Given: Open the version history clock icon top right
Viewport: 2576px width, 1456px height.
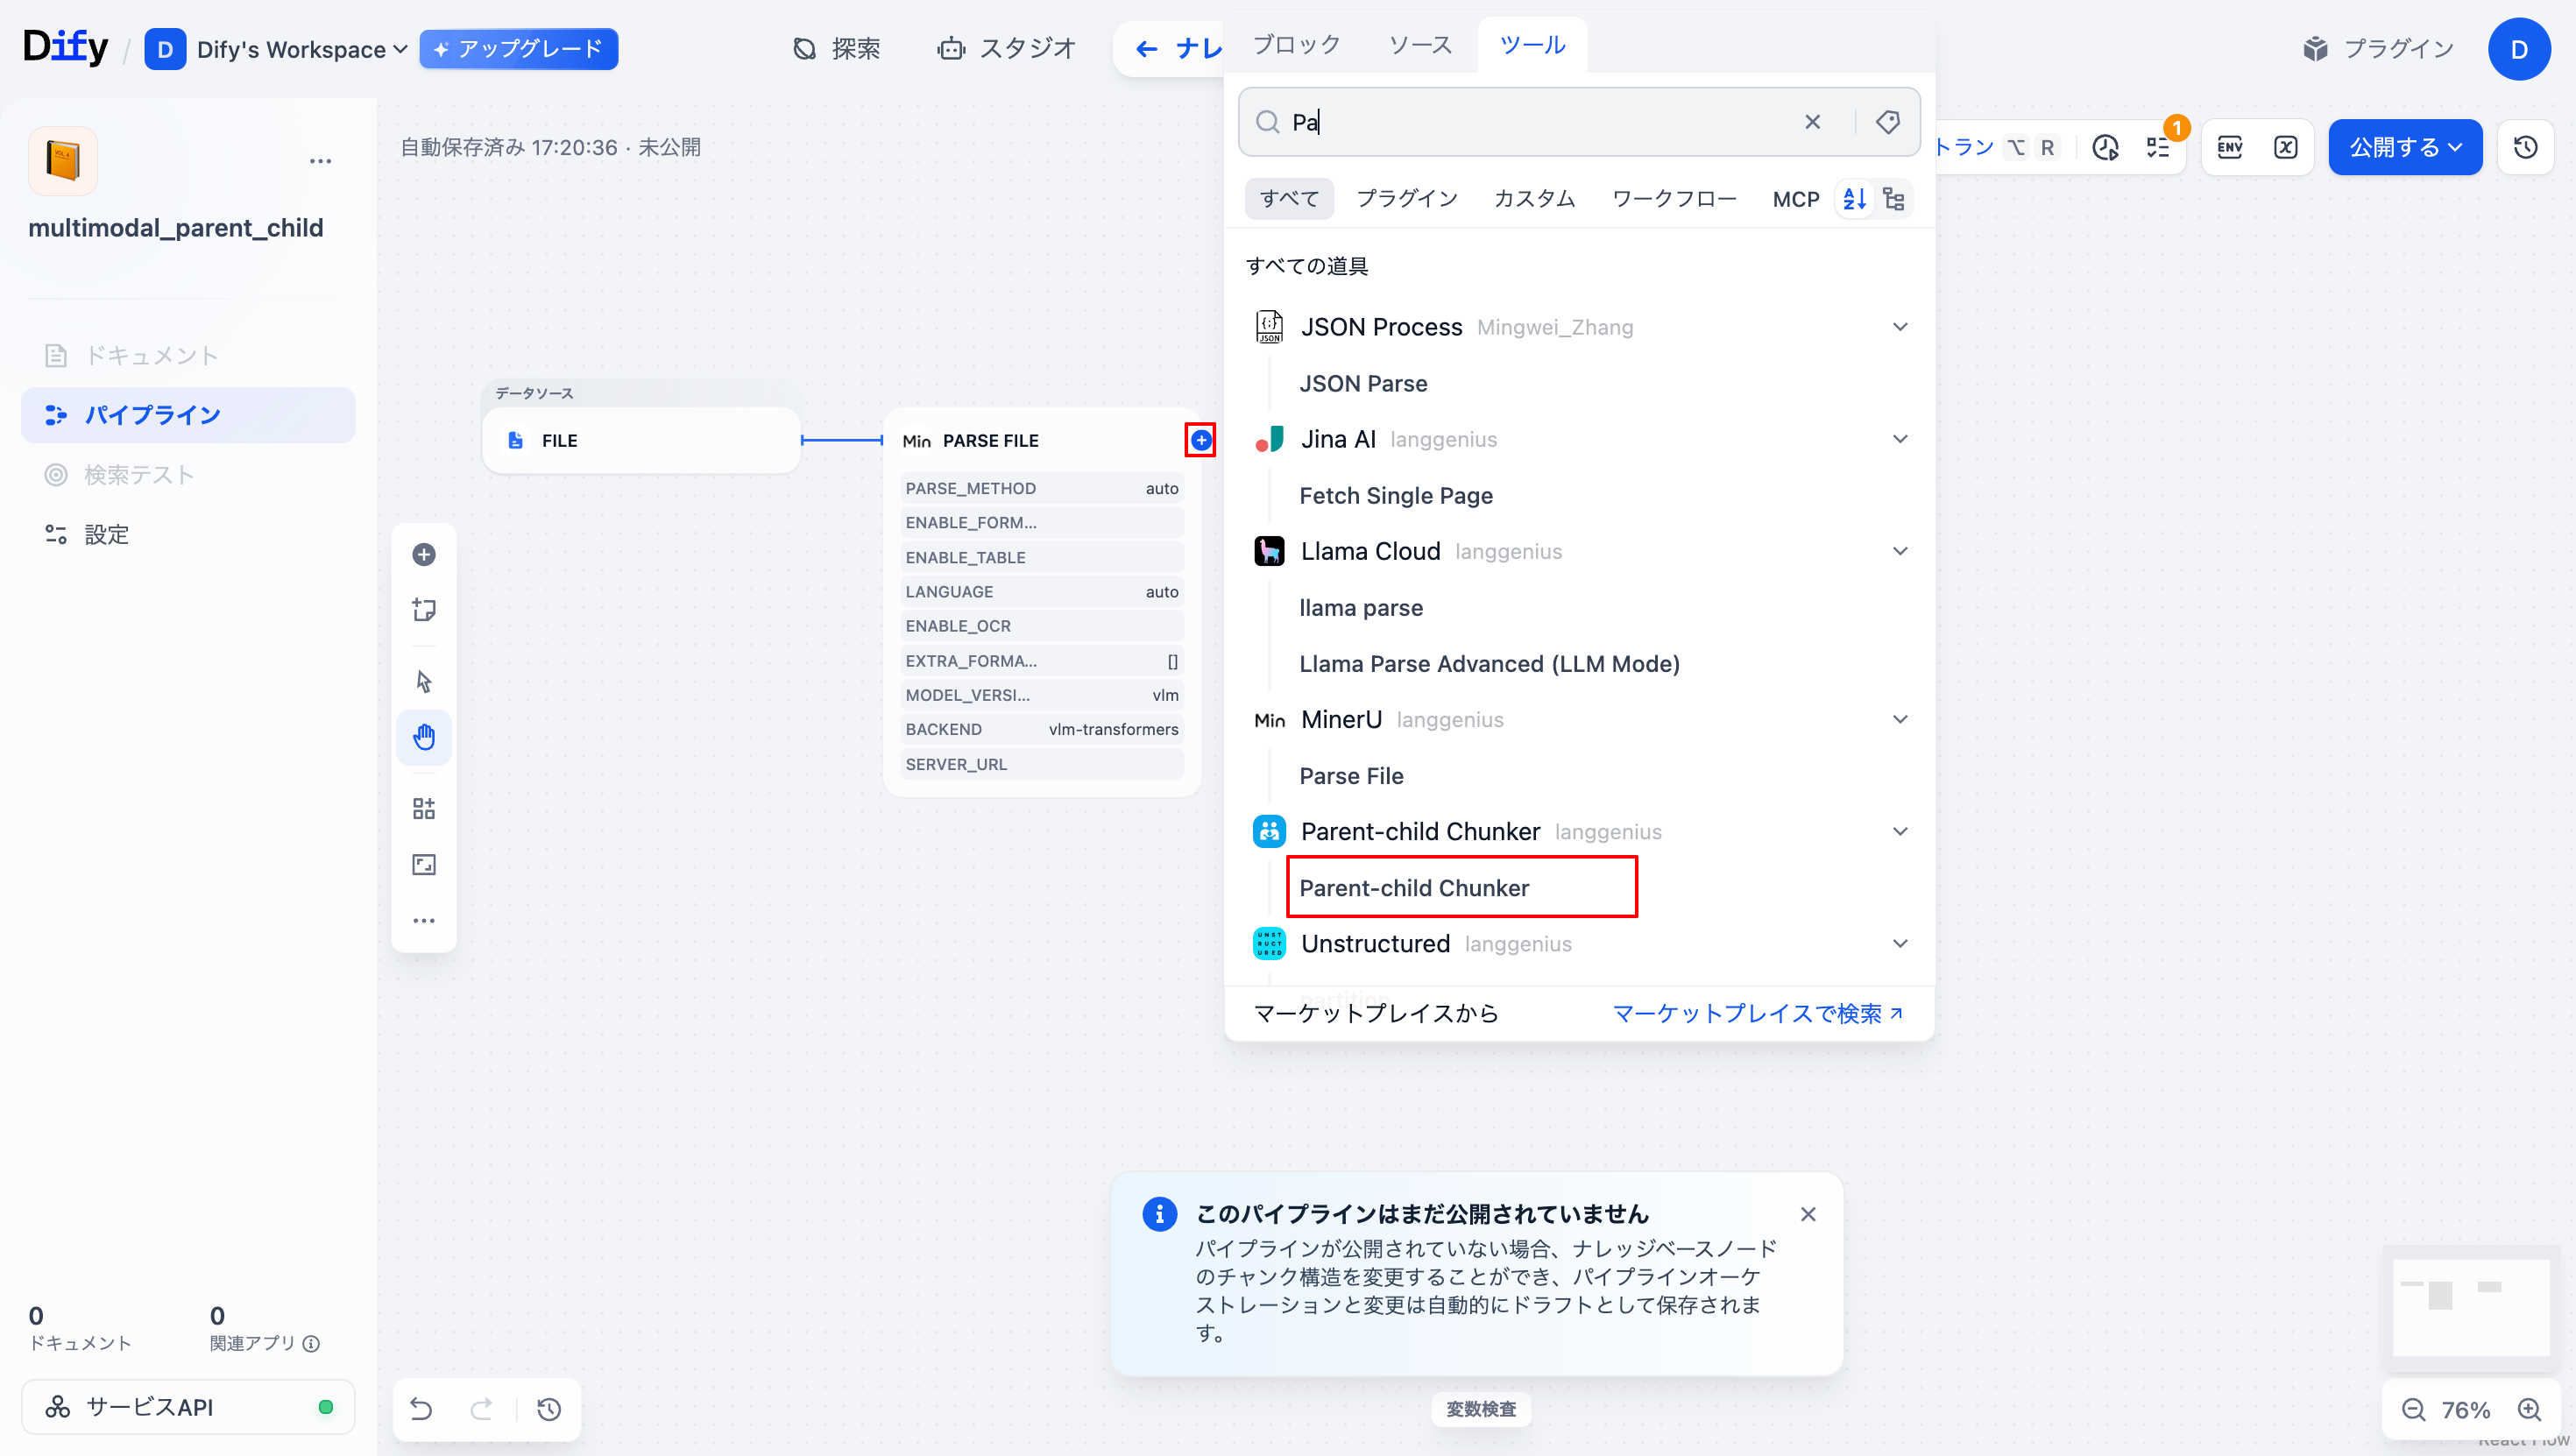Looking at the screenshot, I should click(x=2526, y=147).
